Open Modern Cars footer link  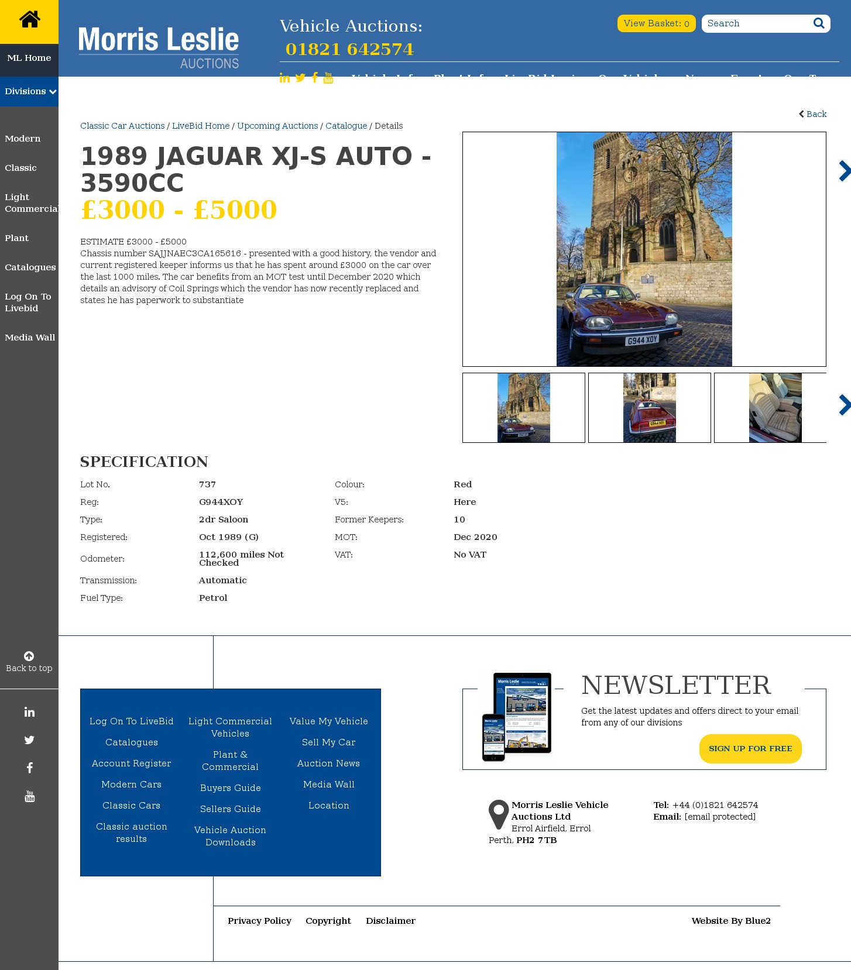point(132,785)
